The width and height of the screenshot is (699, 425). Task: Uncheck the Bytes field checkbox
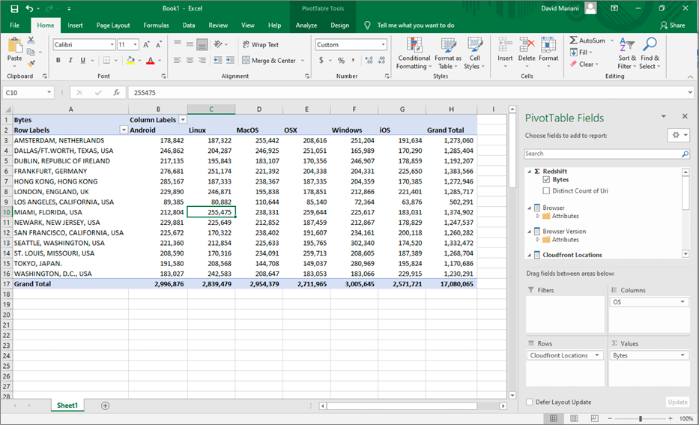pyautogui.click(x=546, y=180)
